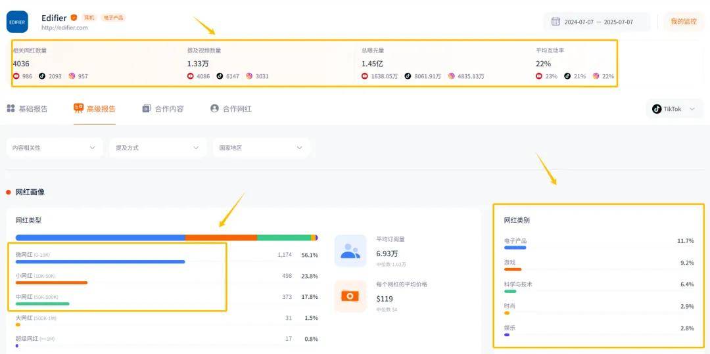Open the 国家地区 dropdown
The image size is (710, 354).
tap(260, 148)
